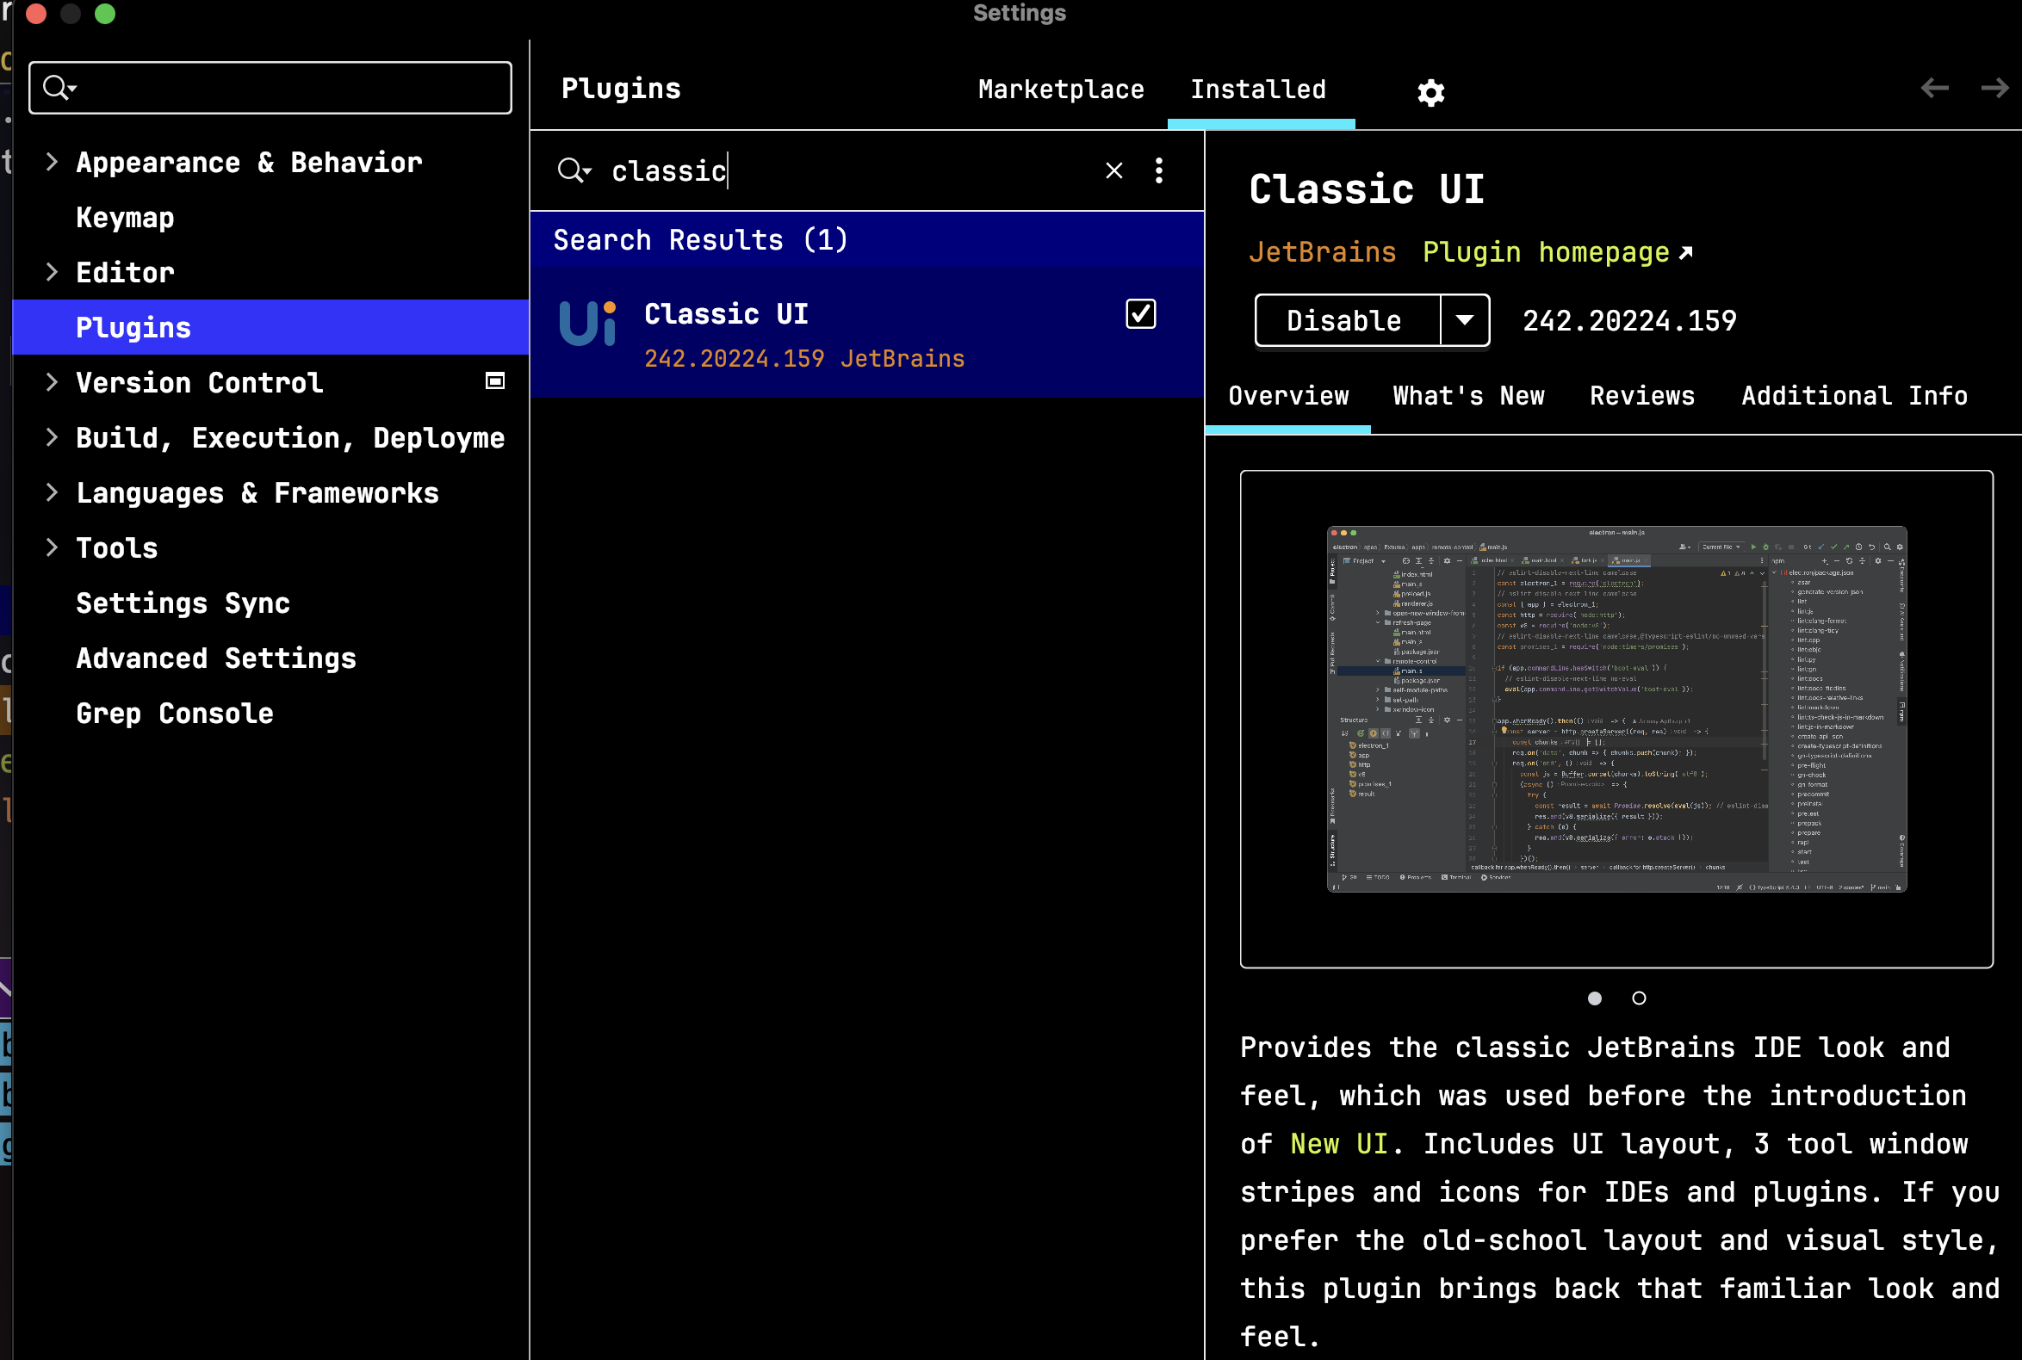
Task: Open the What's New tab
Action: [x=1468, y=396]
